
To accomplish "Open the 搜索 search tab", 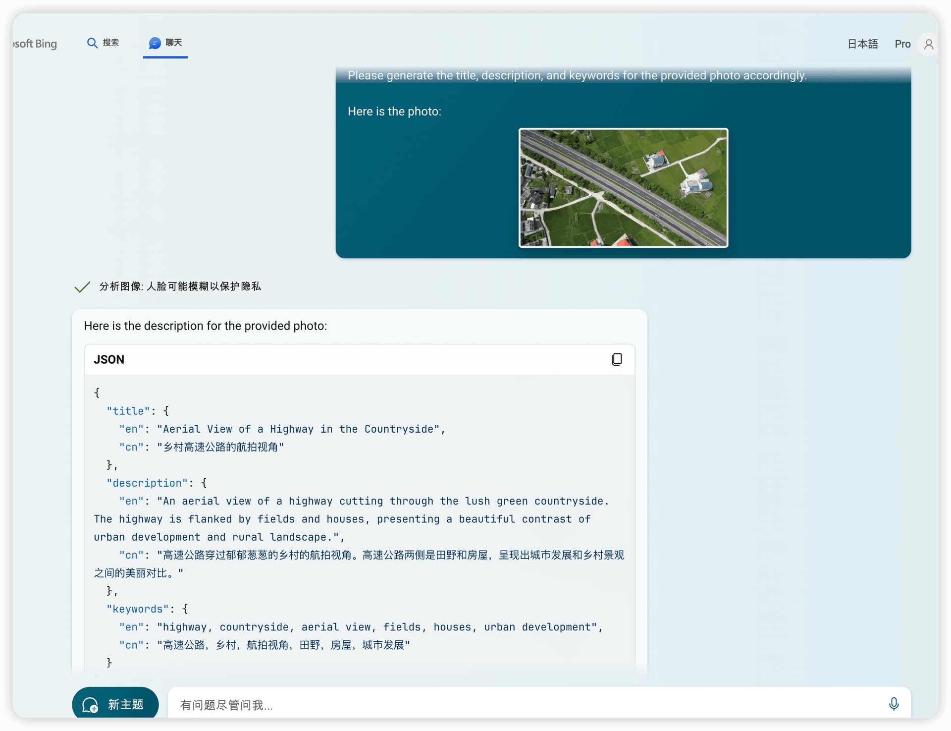I will [103, 43].
